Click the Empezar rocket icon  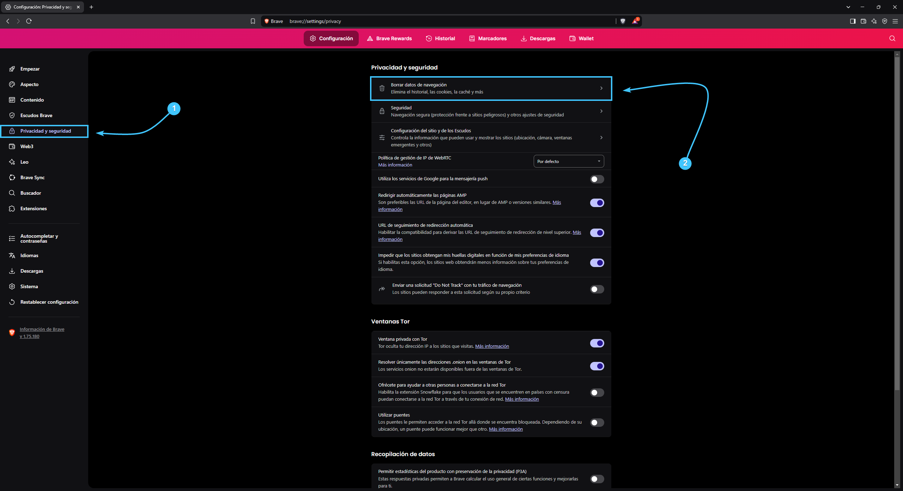pyautogui.click(x=12, y=69)
